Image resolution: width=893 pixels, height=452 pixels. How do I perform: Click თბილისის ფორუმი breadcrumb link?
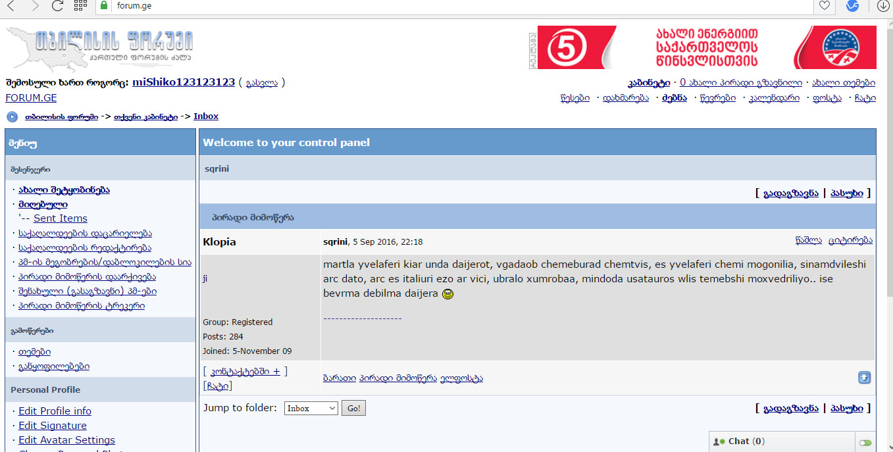61,116
